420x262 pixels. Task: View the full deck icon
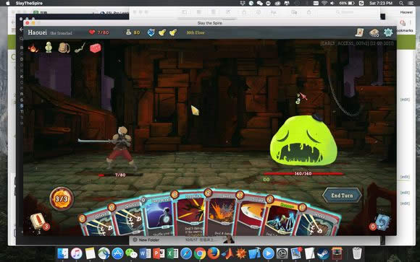tap(374, 33)
